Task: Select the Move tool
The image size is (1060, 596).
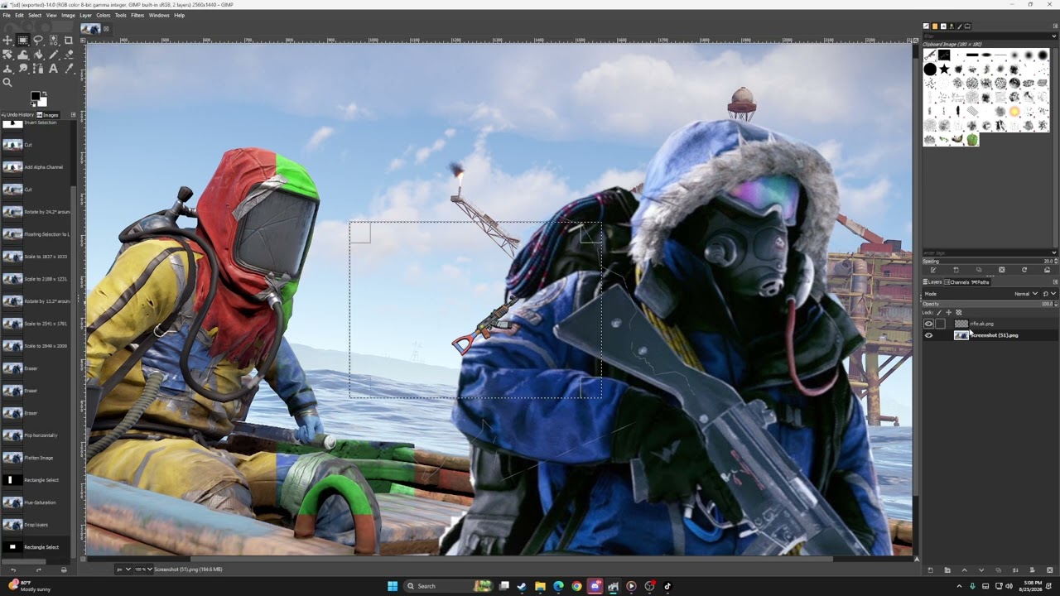Action: coord(7,40)
